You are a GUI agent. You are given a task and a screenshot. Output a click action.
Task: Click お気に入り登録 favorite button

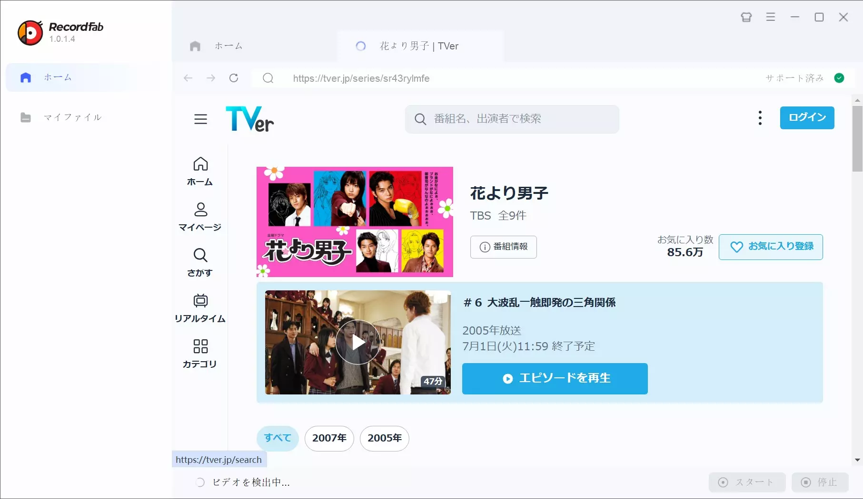click(771, 247)
